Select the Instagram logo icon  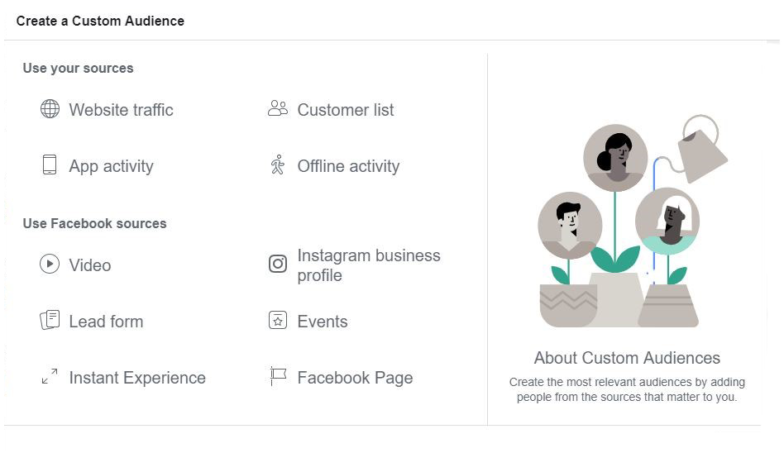point(278,264)
